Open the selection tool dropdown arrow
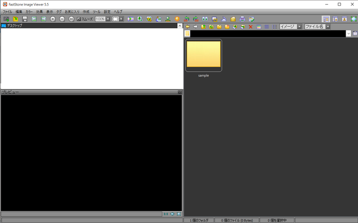Viewport: 358px width, 223px height. pos(121,19)
